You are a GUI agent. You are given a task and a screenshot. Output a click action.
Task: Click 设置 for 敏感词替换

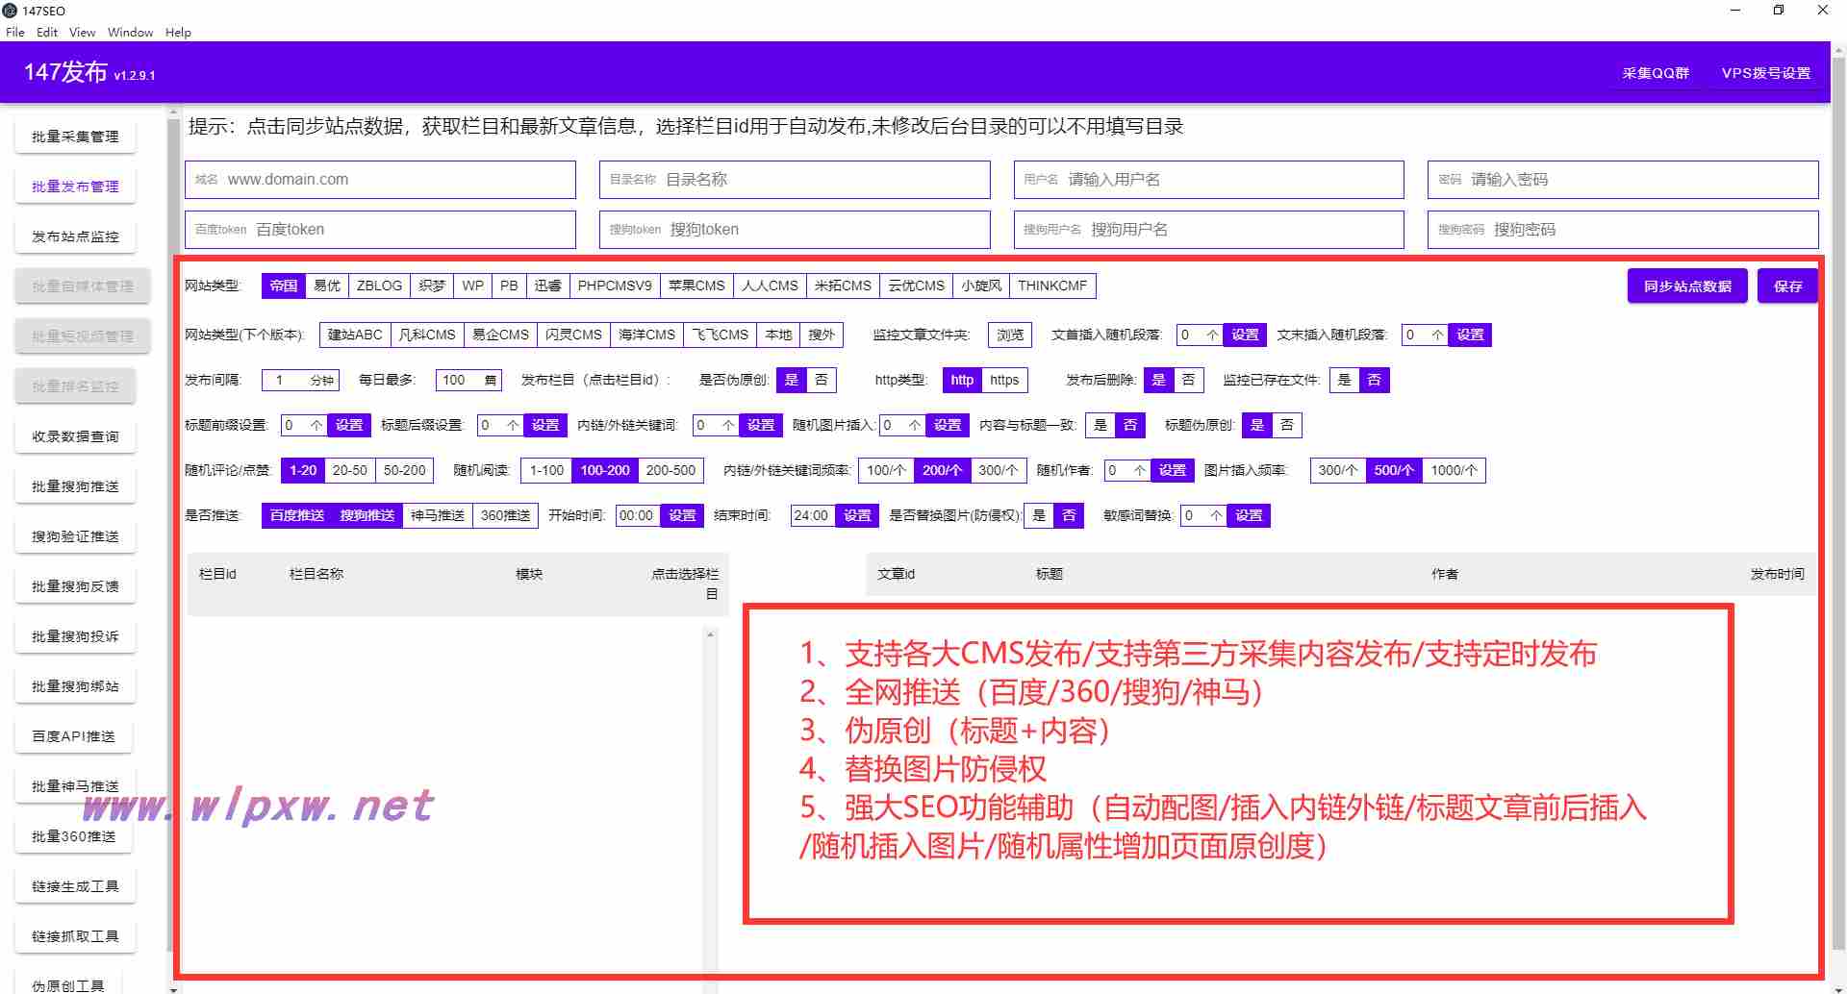coord(1249,515)
